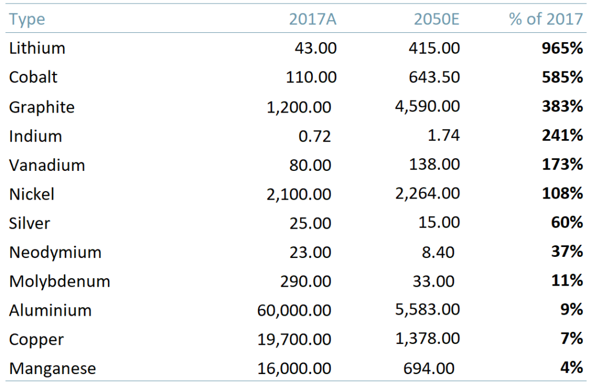Click the Type column header
Image resolution: width=591 pixels, height=385 pixels.
[x=27, y=19]
